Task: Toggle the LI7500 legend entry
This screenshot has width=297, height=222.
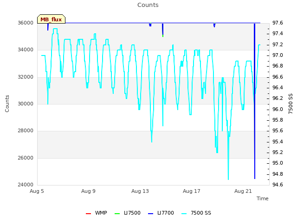Action: [128, 213]
